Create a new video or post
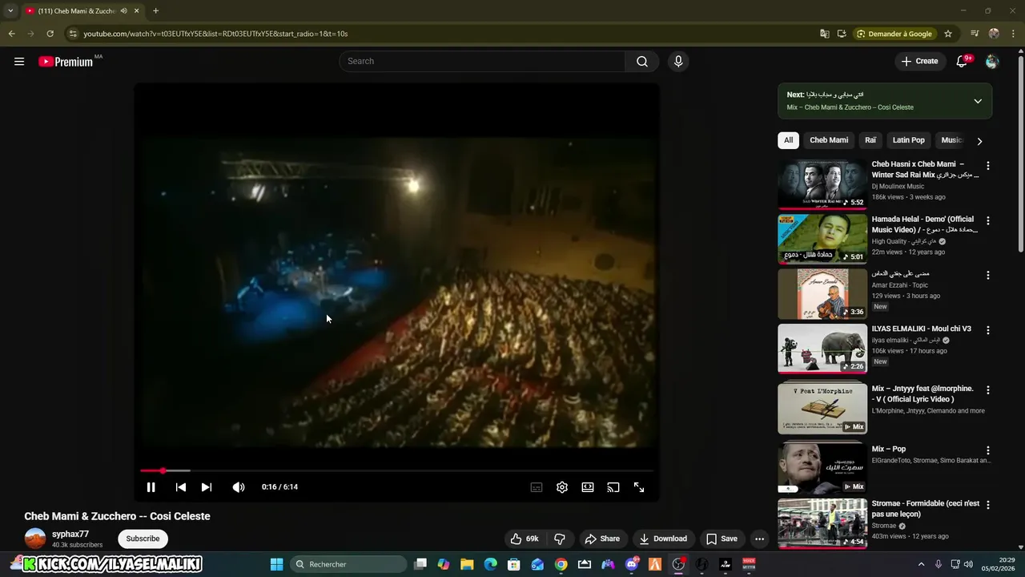Viewport: 1025px width, 577px height. pos(919,61)
